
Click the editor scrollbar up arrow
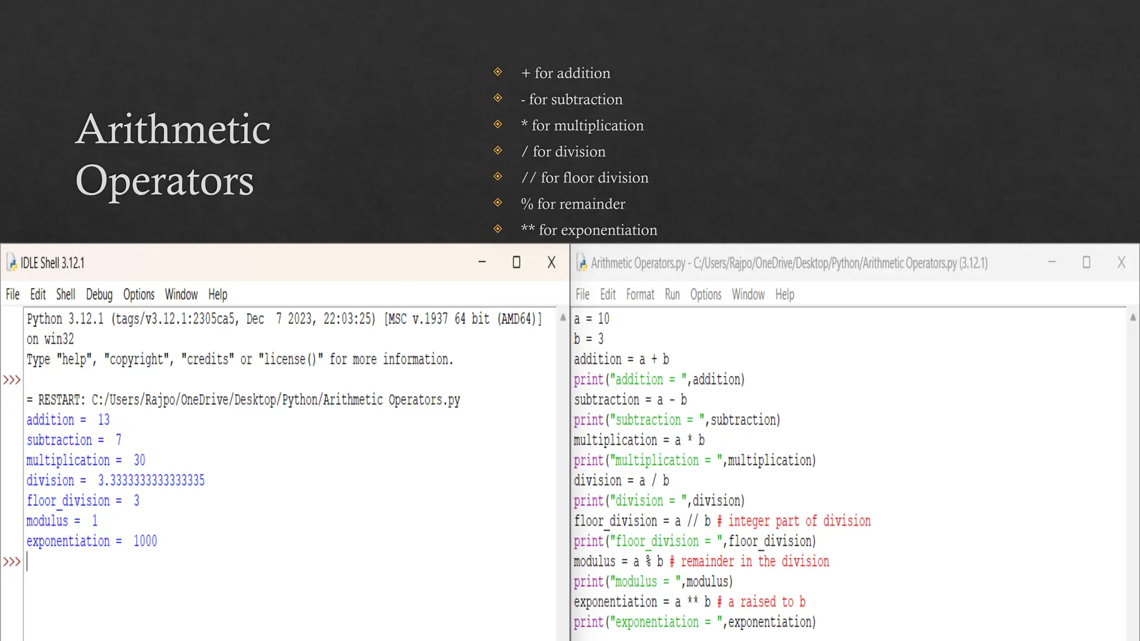[1133, 318]
